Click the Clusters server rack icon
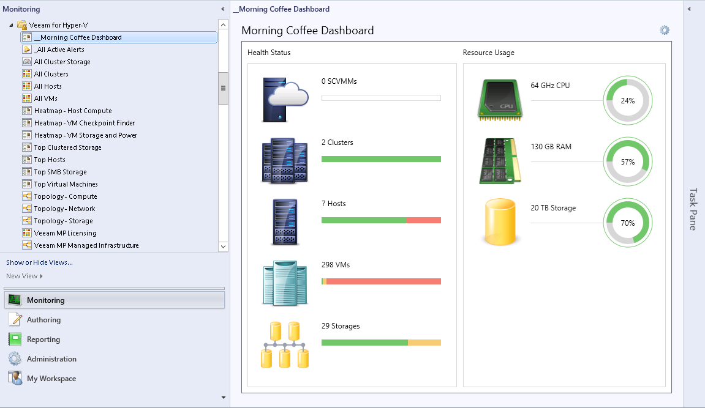This screenshot has width=705, height=408. pyautogui.click(x=285, y=161)
